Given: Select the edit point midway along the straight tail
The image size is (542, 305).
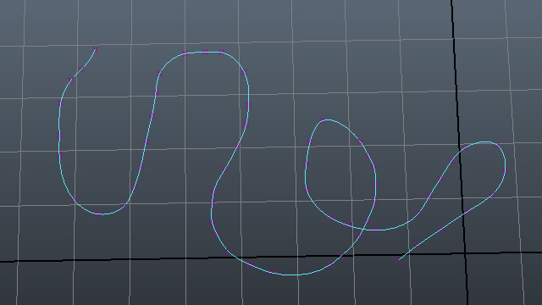Looking at the screenshot, I should (x=441, y=229).
